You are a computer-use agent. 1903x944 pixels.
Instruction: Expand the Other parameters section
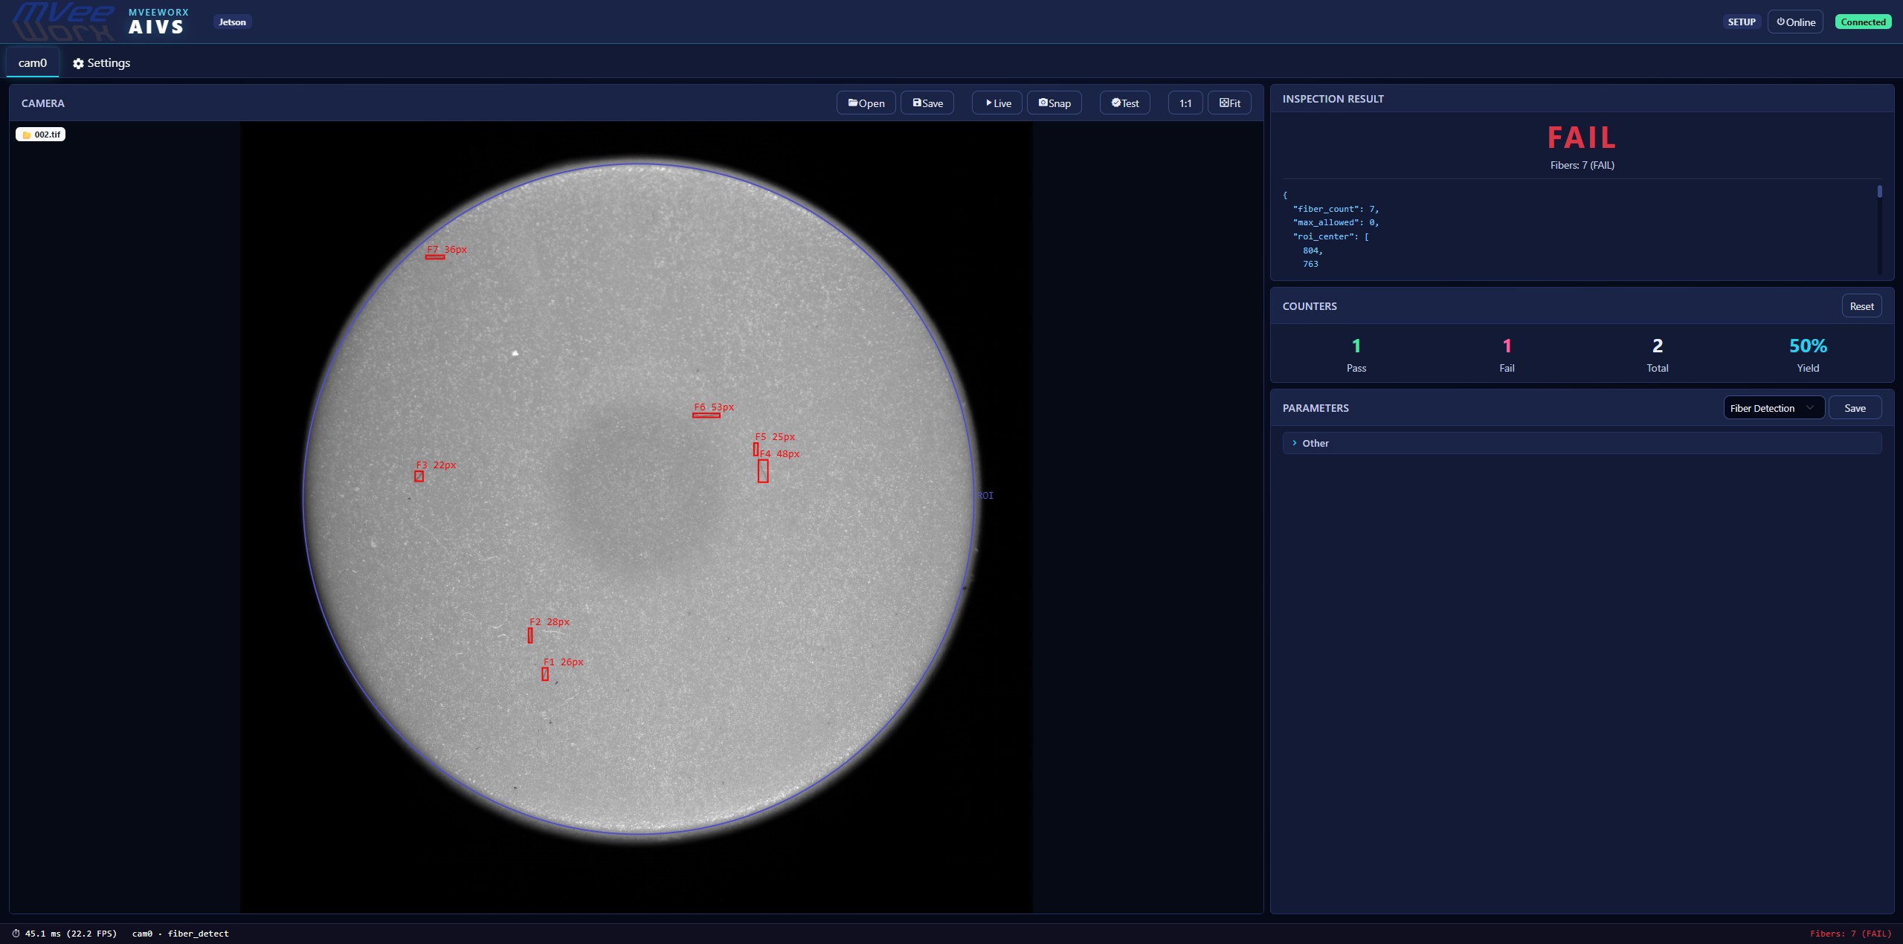tap(1582, 443)
